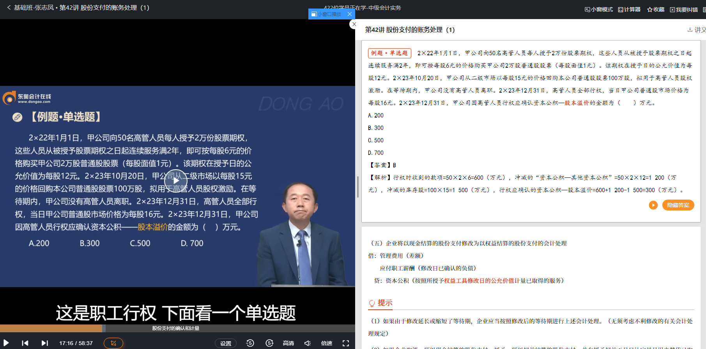Click 隐藏答案 to hide the answer
This screenshot has width=706, height=349.
(678, 205)
